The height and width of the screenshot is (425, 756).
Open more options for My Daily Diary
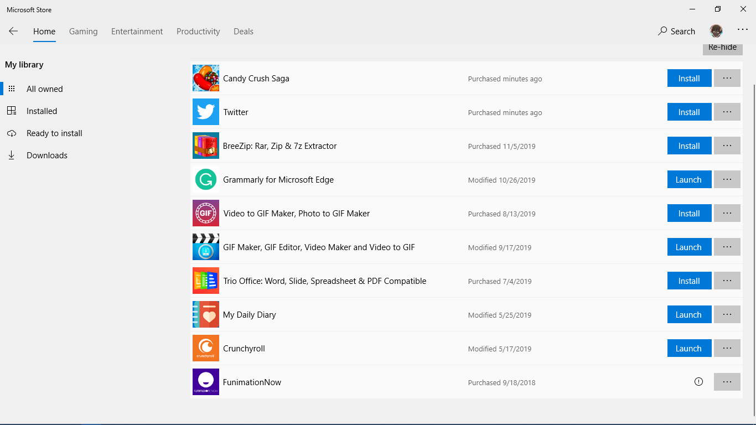(x=727, y=314)
